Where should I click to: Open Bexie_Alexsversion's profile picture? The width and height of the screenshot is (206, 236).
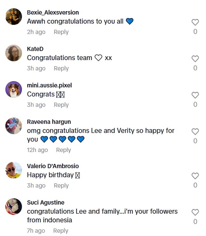[x=14, y=17]
